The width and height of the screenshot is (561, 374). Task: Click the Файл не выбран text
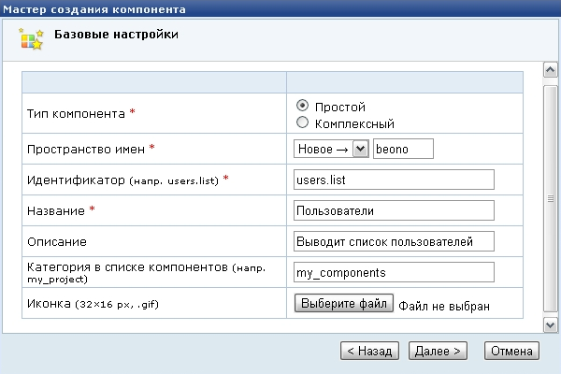[x=444, y=305]
